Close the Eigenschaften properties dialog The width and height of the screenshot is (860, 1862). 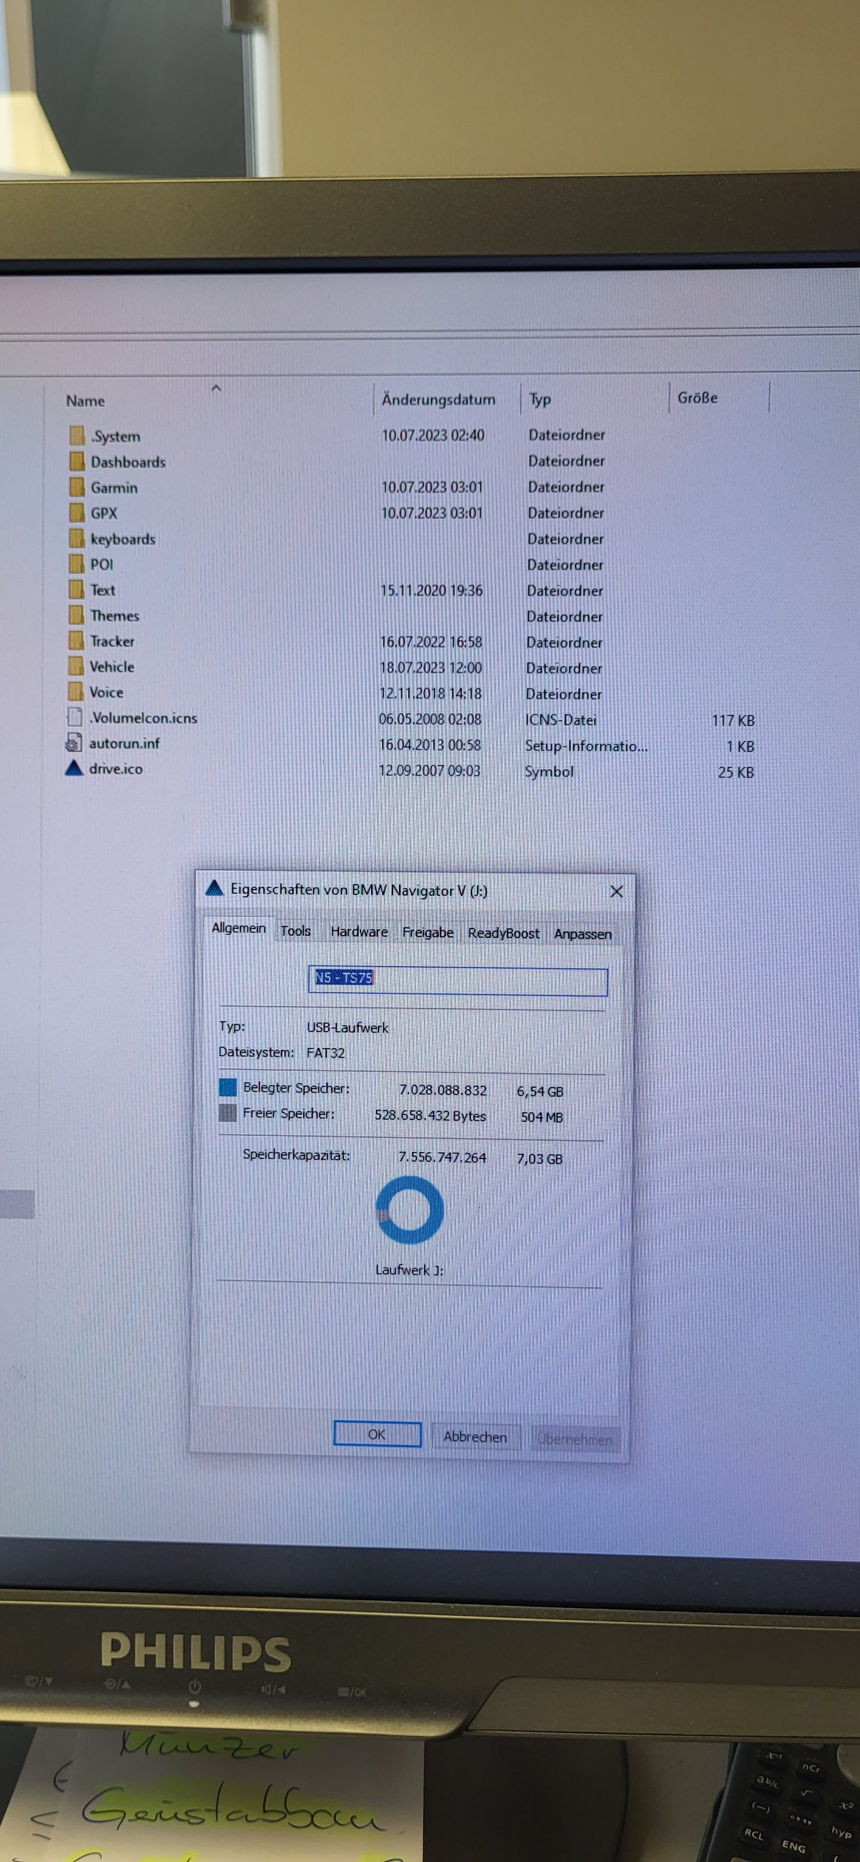tap(616, 891)
